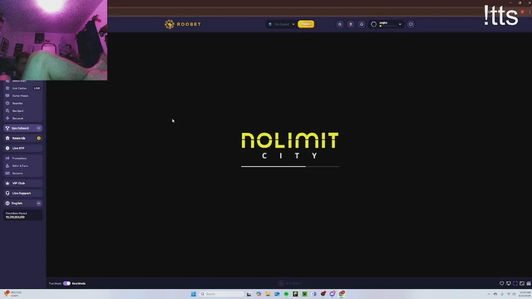Open the gift rewards icon in header

tap(350, 24)
